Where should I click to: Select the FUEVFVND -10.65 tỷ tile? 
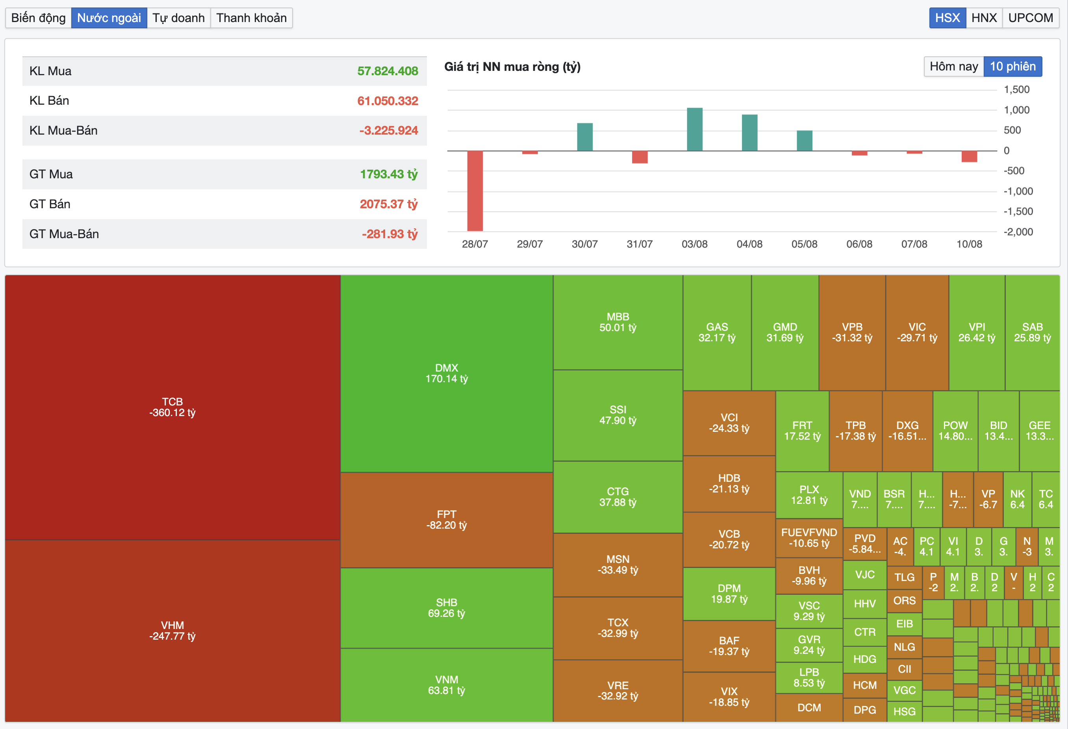point(809,538)
